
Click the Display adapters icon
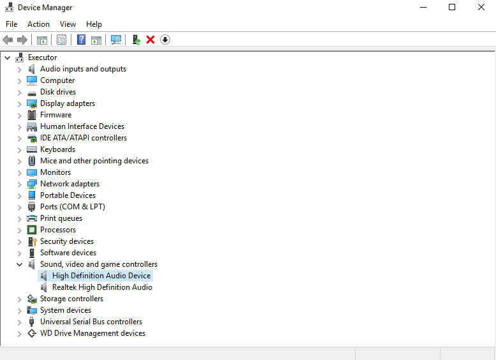(32, 103)
